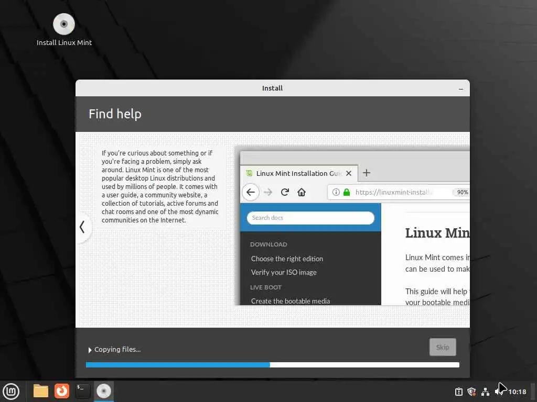Open the network connections tray icon
Screen dimensions: 537x402
click(x=485, y=392)
